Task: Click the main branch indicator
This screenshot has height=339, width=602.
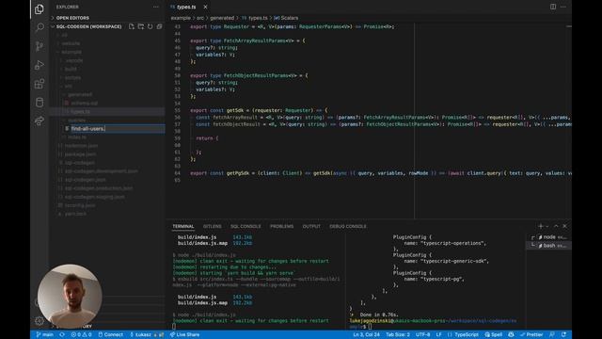Action: pos(45,335)
